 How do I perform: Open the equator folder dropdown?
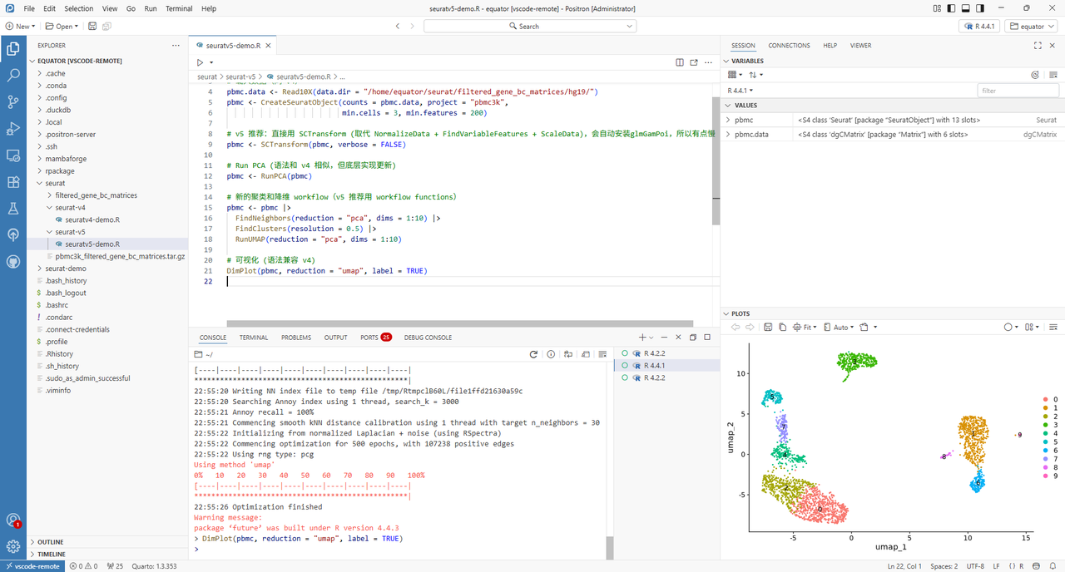(1032, 27)
